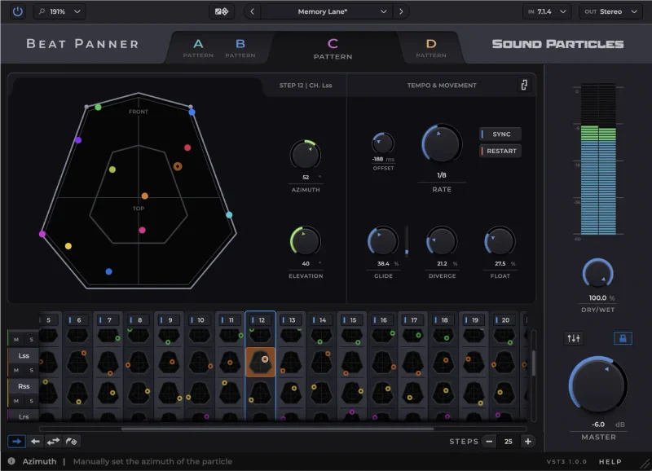Viewport: 652px width, 471px height.
Task: Click the Elevation knob
Action: pos(305,241)
